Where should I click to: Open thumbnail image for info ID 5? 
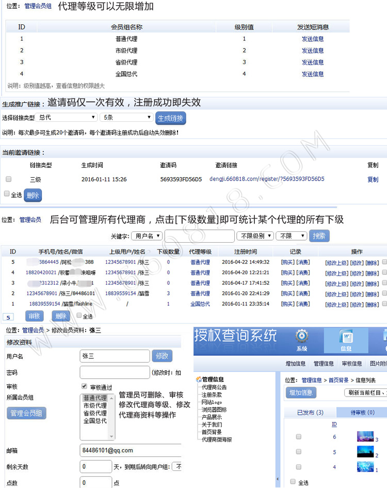pos(365,451)
